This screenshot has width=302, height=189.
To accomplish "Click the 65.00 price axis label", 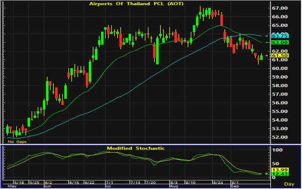I will point(280,25).
